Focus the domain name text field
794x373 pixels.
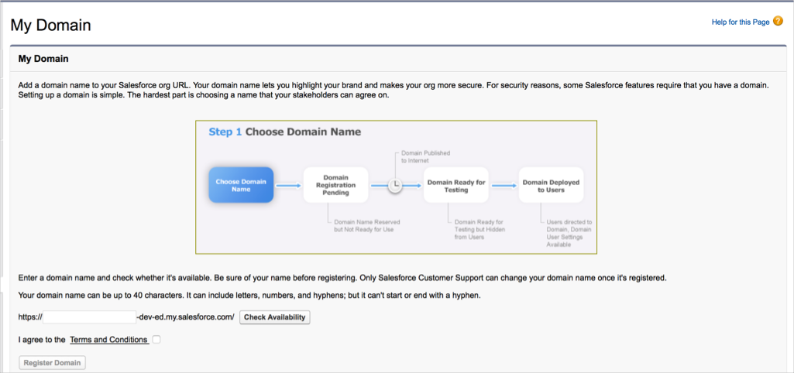[90, 317]
